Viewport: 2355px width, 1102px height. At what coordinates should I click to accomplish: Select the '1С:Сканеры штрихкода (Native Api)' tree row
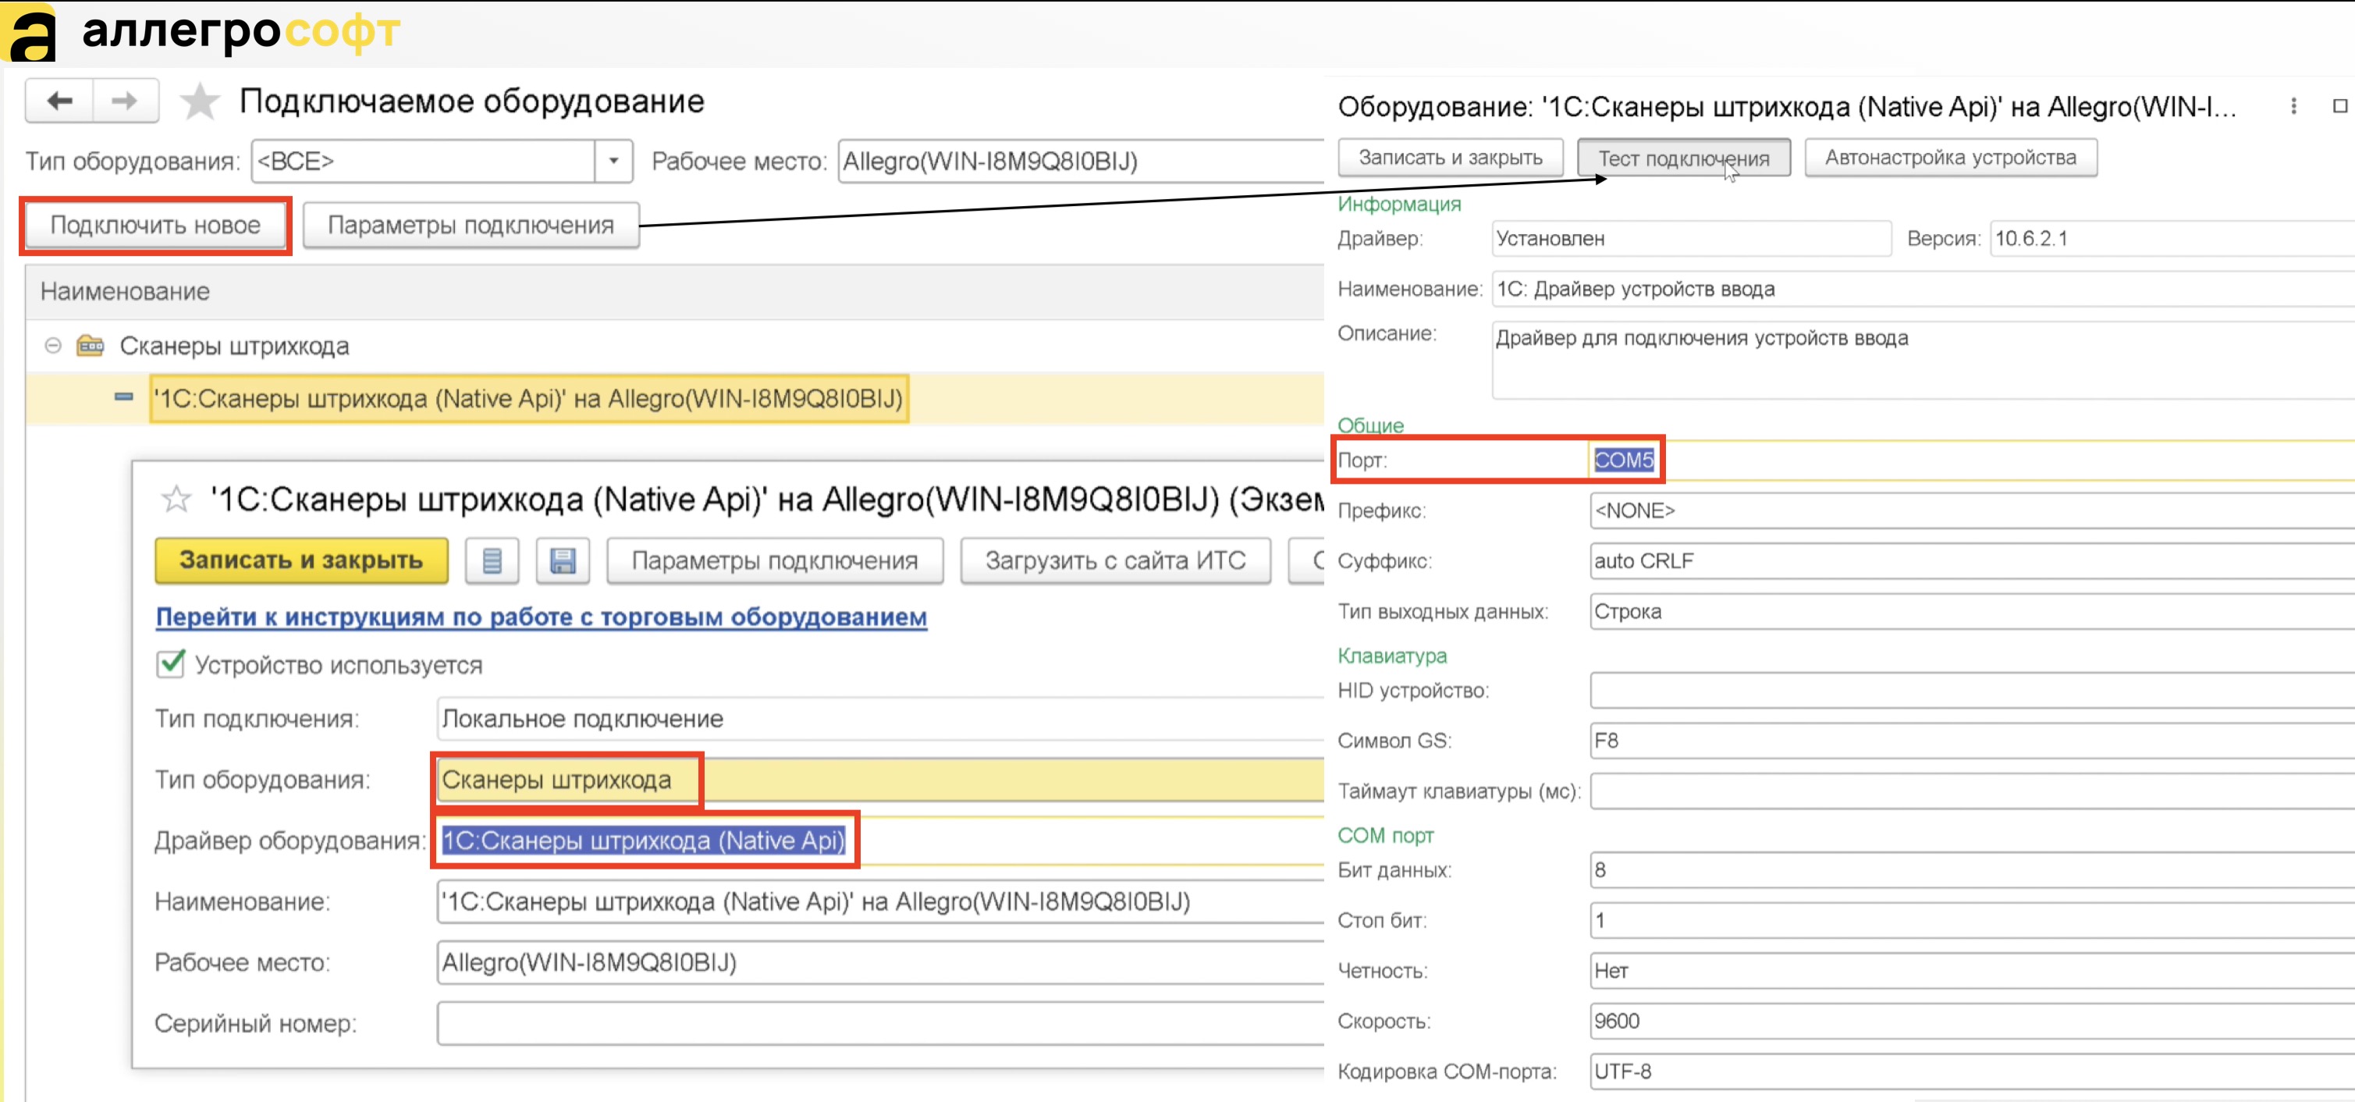pyautogui.click(x=528, y=399)
